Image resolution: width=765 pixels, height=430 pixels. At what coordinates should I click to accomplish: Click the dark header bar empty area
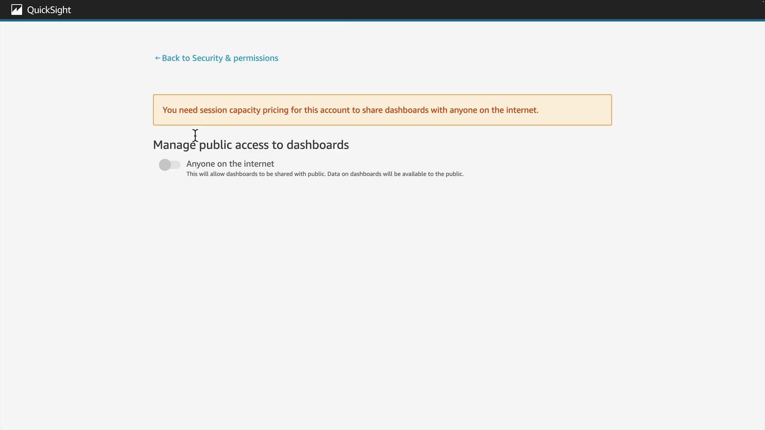click(398, 10)
